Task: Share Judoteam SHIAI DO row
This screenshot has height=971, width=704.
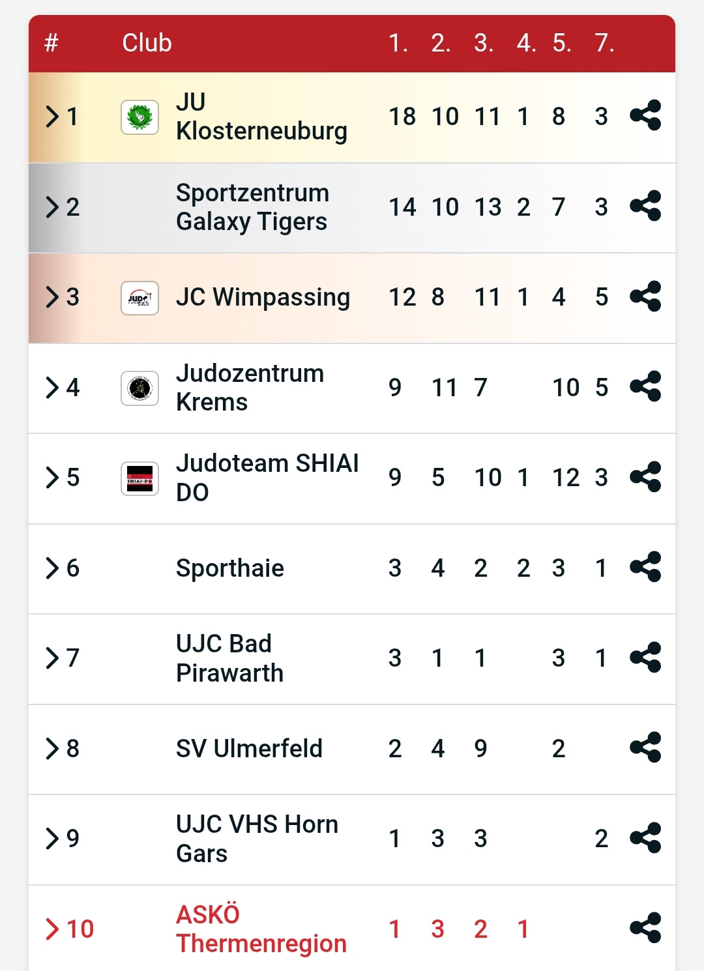Action: coord(645,477)
